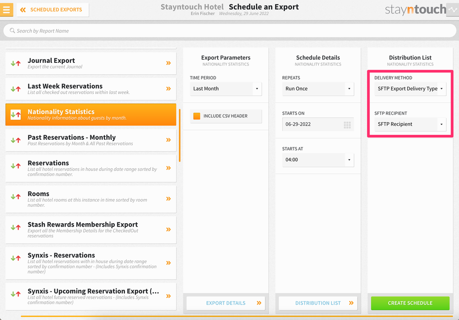Select the Synxis - Upcoming Reservation Export report
This screenshot has width=459, height=320.
(x=91, y=296)
